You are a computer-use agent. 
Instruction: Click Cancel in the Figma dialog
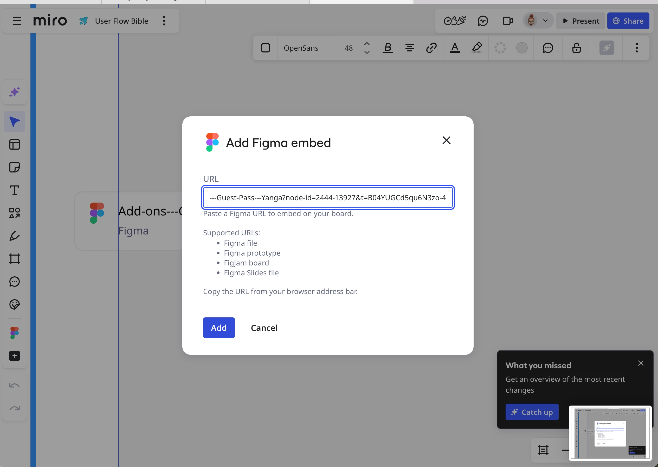point(264,328)
